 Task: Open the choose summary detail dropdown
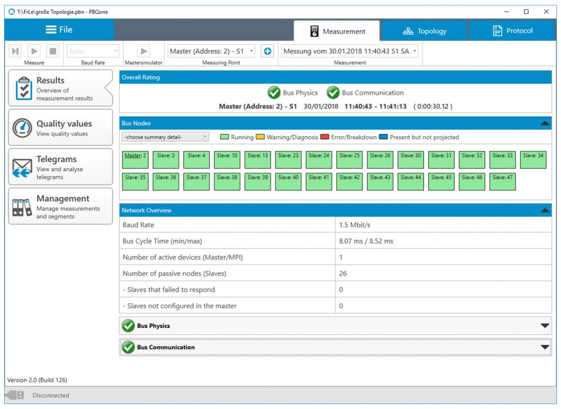coord(165,137)
